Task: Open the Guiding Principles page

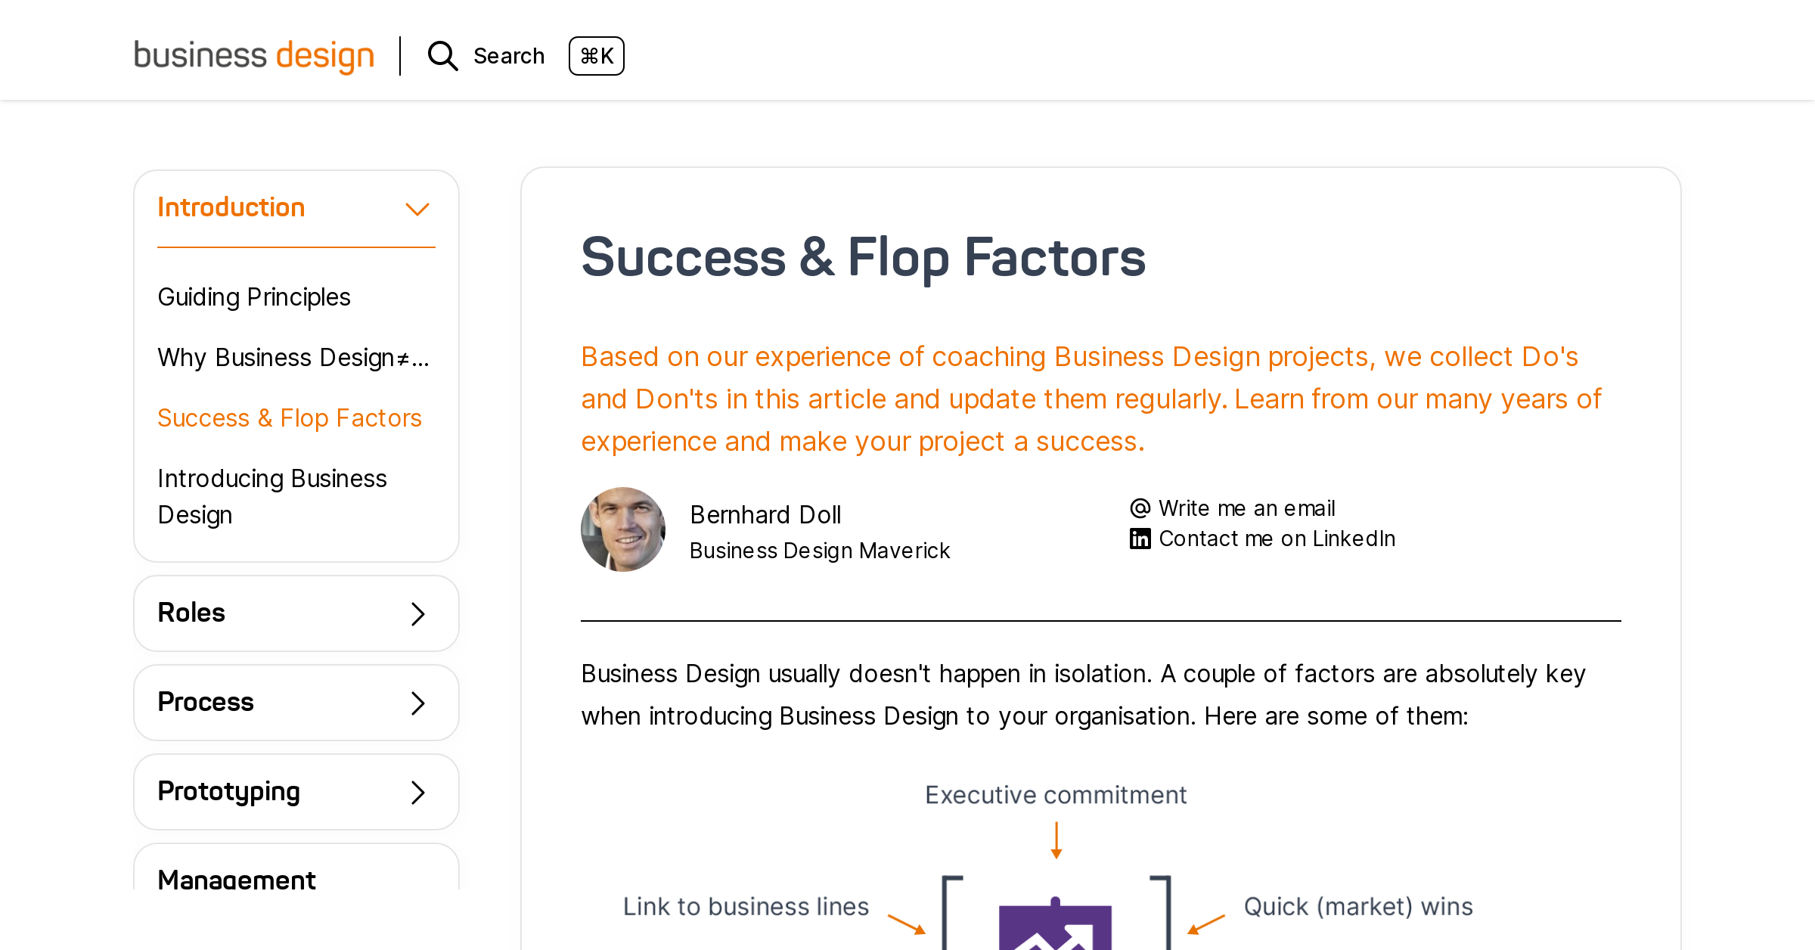Action: tap(253, 296)
